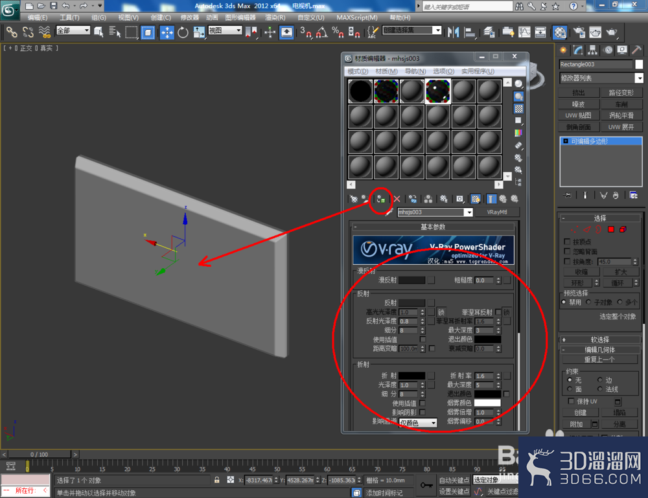Click the Pin Stack icon
Viewport: 648px width, 498px height.
[x=568, y=195]
